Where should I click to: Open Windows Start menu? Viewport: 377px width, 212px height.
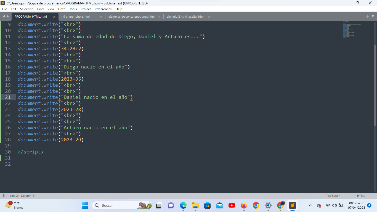[85, 205]
